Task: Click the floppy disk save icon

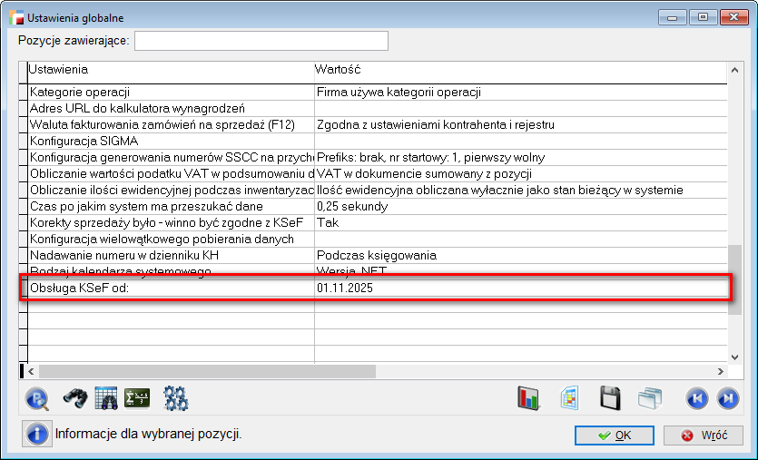Action: (611, 398)
